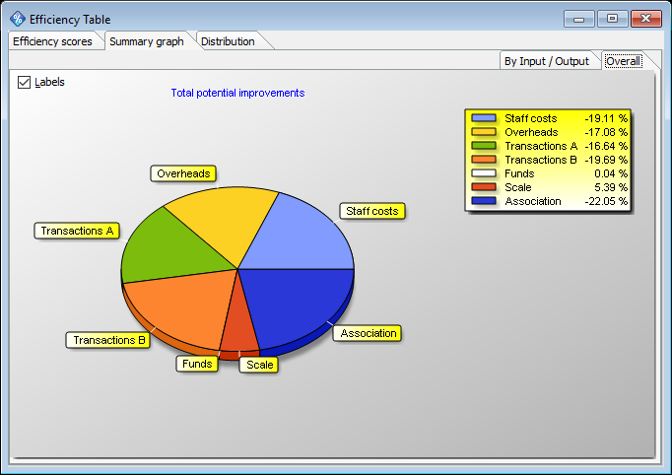Click the Scale red legend swatch
The width and height of the screenshot is (672, 475).
(x=484, y=187)
